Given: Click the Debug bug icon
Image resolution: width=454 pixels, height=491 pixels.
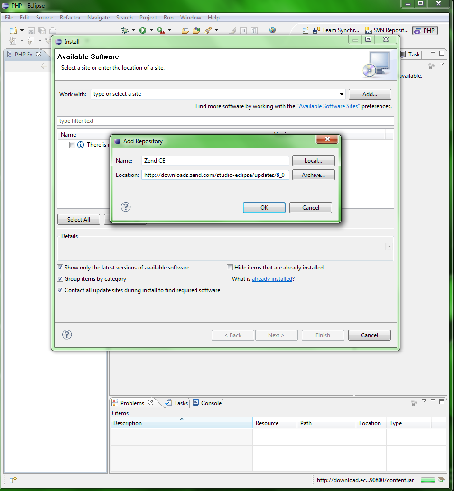Looking at the screenshot, I should coord(125,30).
